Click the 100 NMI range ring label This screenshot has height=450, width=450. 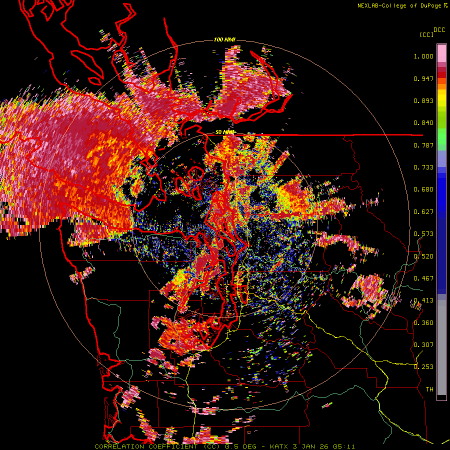(224, 39)
